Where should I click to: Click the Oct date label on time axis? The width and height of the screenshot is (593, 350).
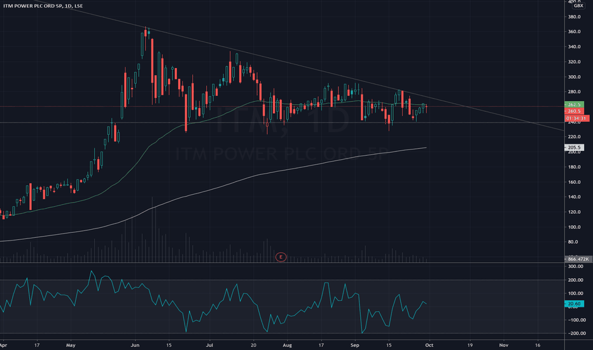tap(429, 345)
